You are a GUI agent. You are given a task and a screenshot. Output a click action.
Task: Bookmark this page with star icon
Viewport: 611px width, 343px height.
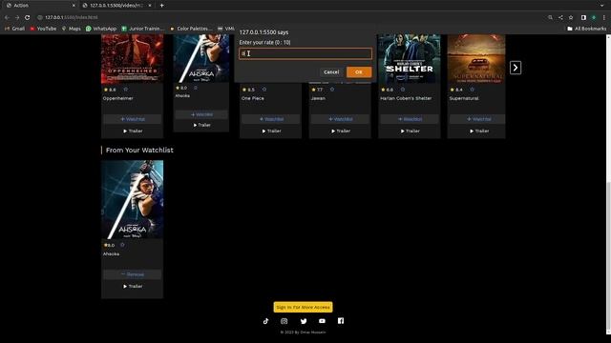[571, 17]
